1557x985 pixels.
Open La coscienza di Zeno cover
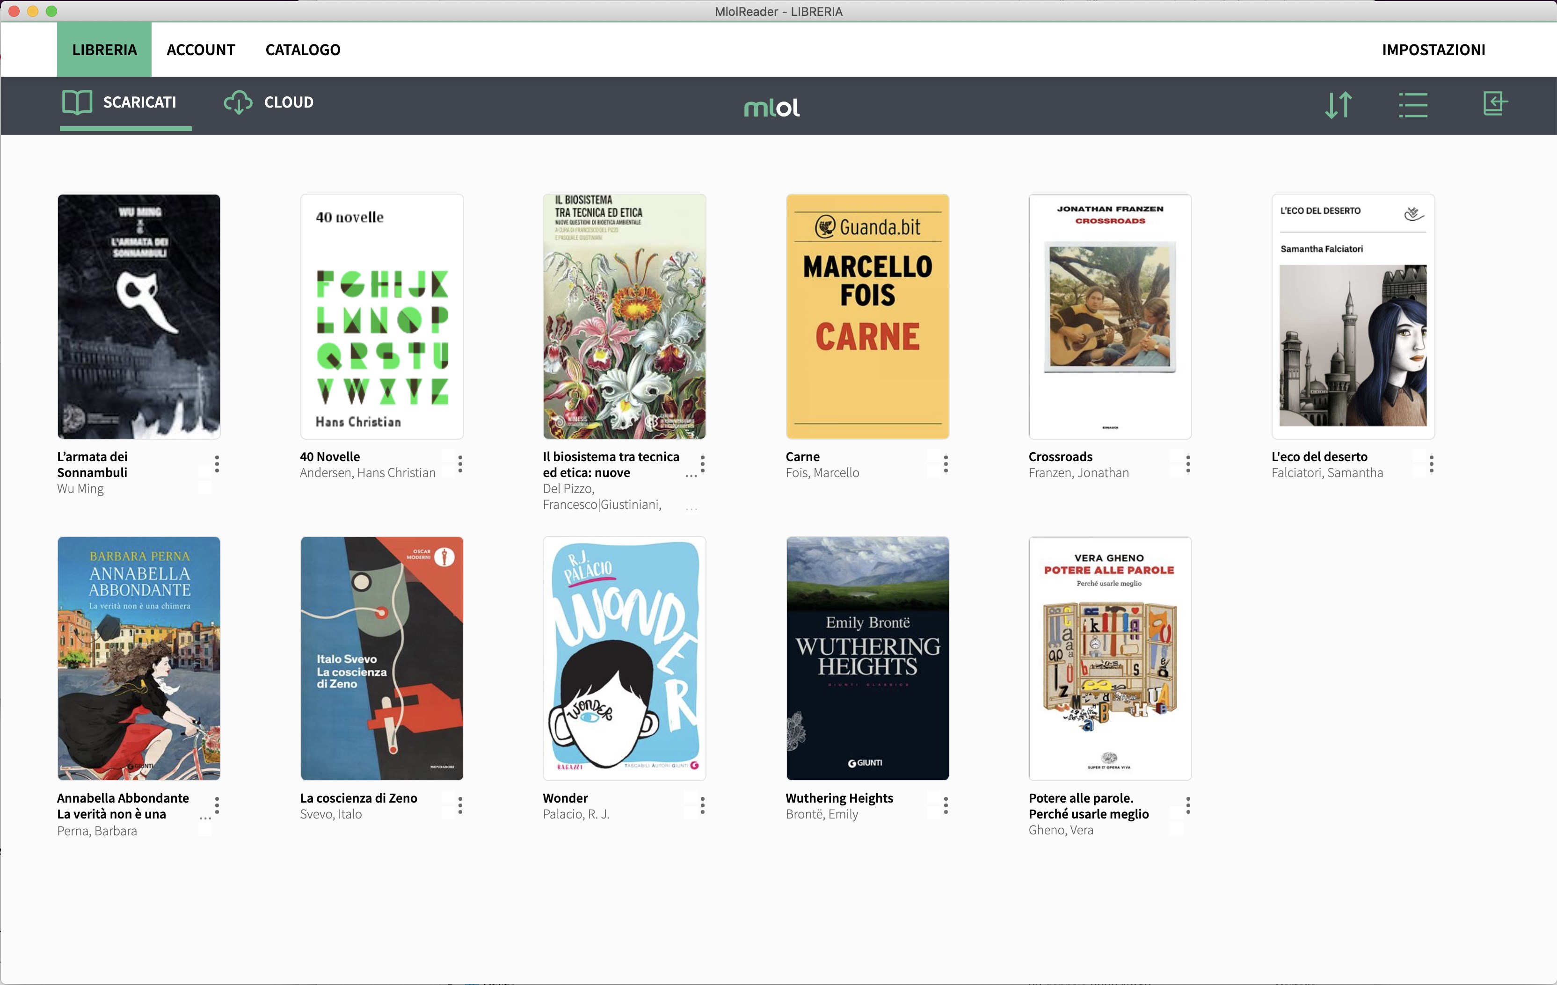click(382, 658)
